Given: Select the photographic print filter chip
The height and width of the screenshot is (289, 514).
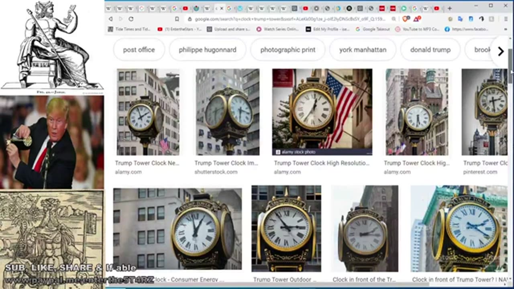Looking at the screenshot, I should pyautogui.click(x=288, y=50).
